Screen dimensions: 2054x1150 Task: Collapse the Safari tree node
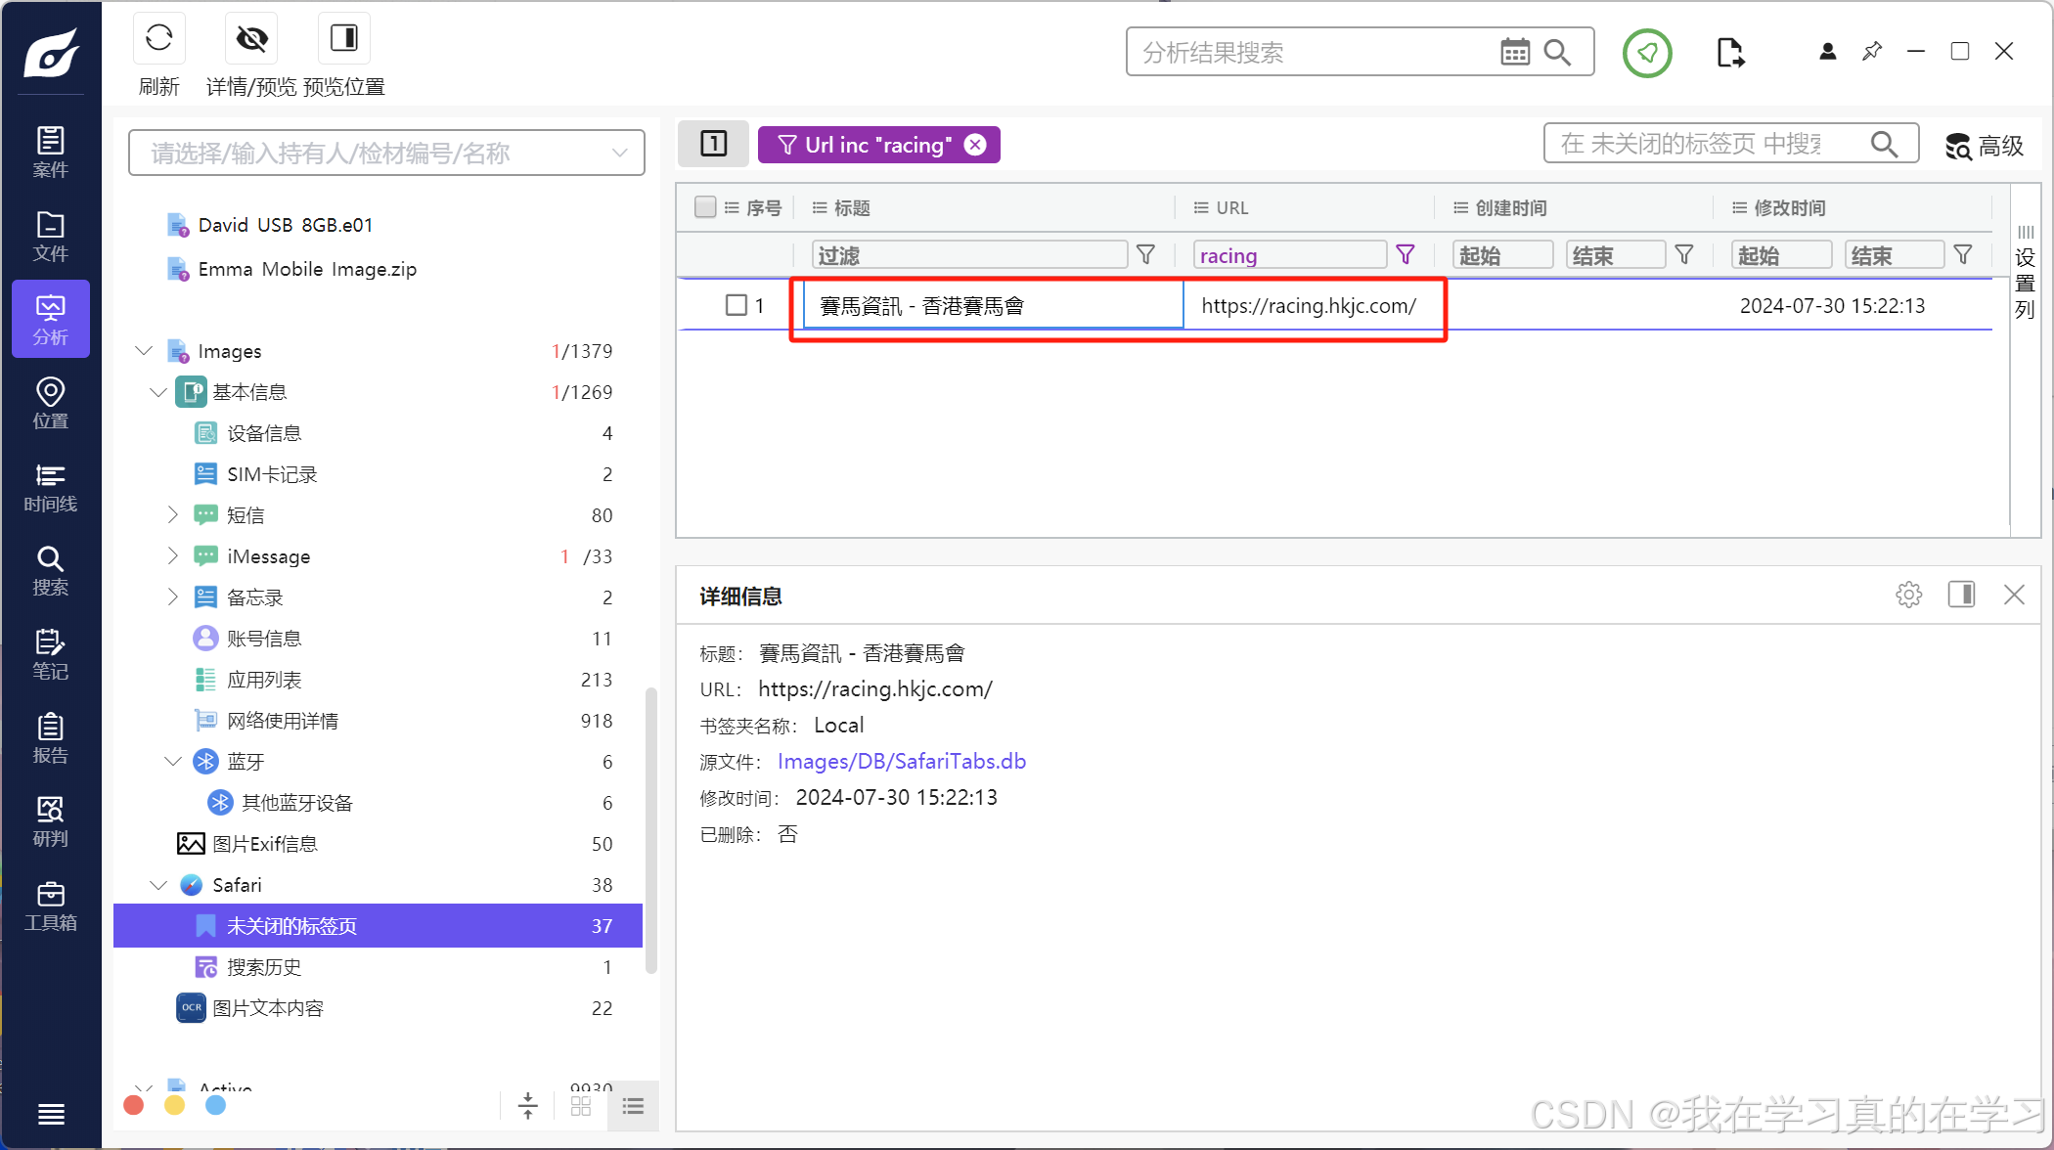pyautogui.click(x=158, y=885)
